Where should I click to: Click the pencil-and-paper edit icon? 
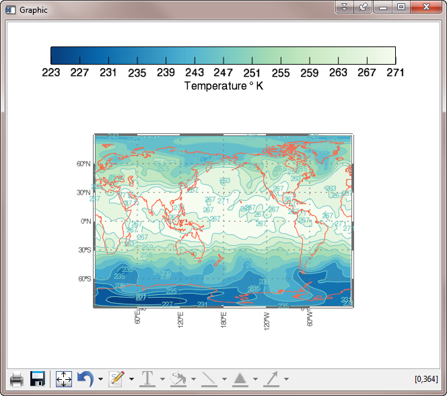tap(117, 379)
